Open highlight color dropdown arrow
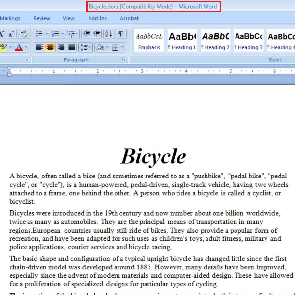Screen dimensions: 295x295 coord(10,47)
